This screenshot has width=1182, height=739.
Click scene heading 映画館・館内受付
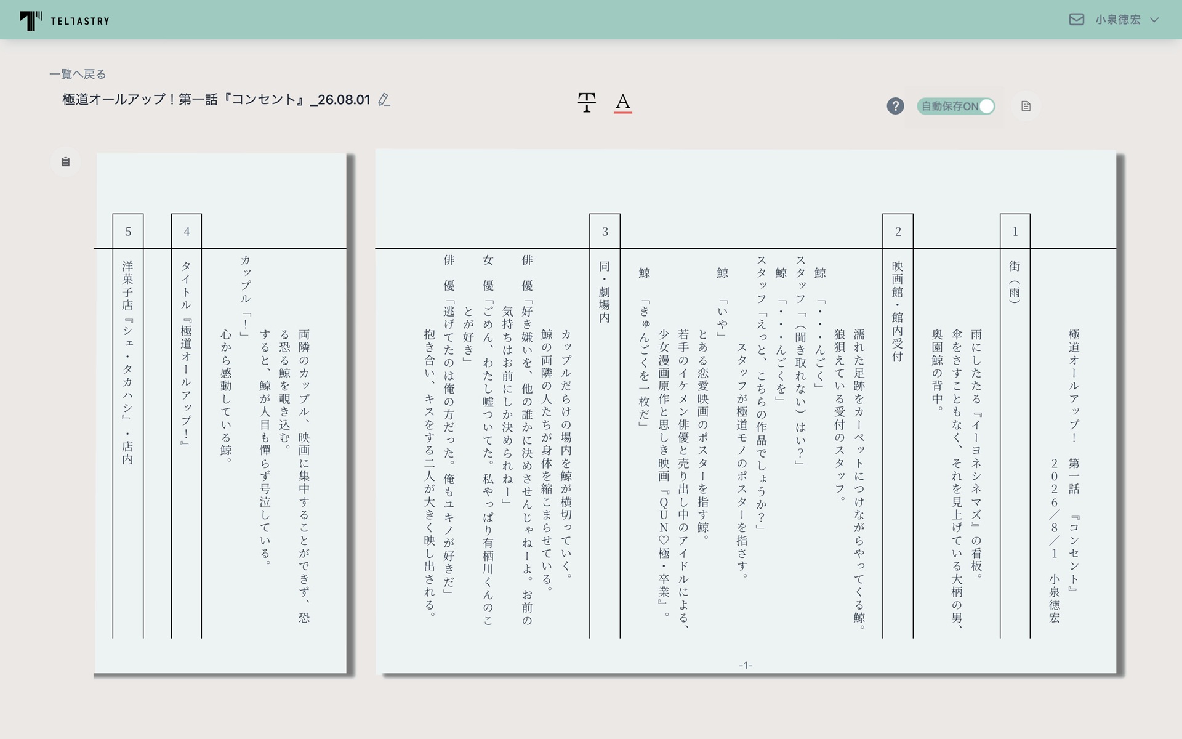(x=898, y=311)
